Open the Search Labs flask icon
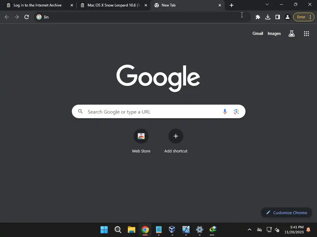This screenshot has height=237, width=317. pyautogui.click(x=292, y=33)
